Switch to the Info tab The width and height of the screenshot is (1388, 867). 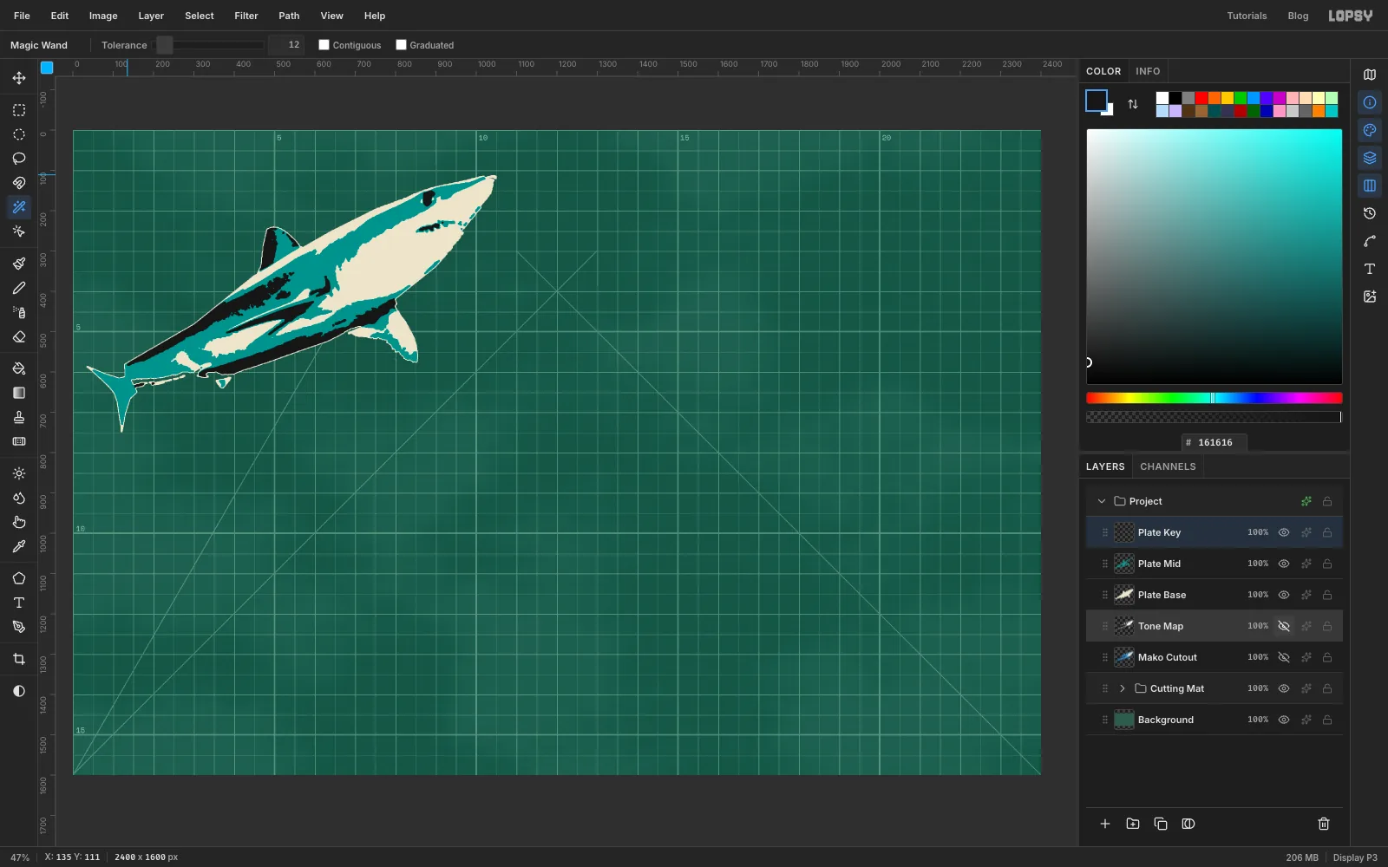pos(1148,71)
